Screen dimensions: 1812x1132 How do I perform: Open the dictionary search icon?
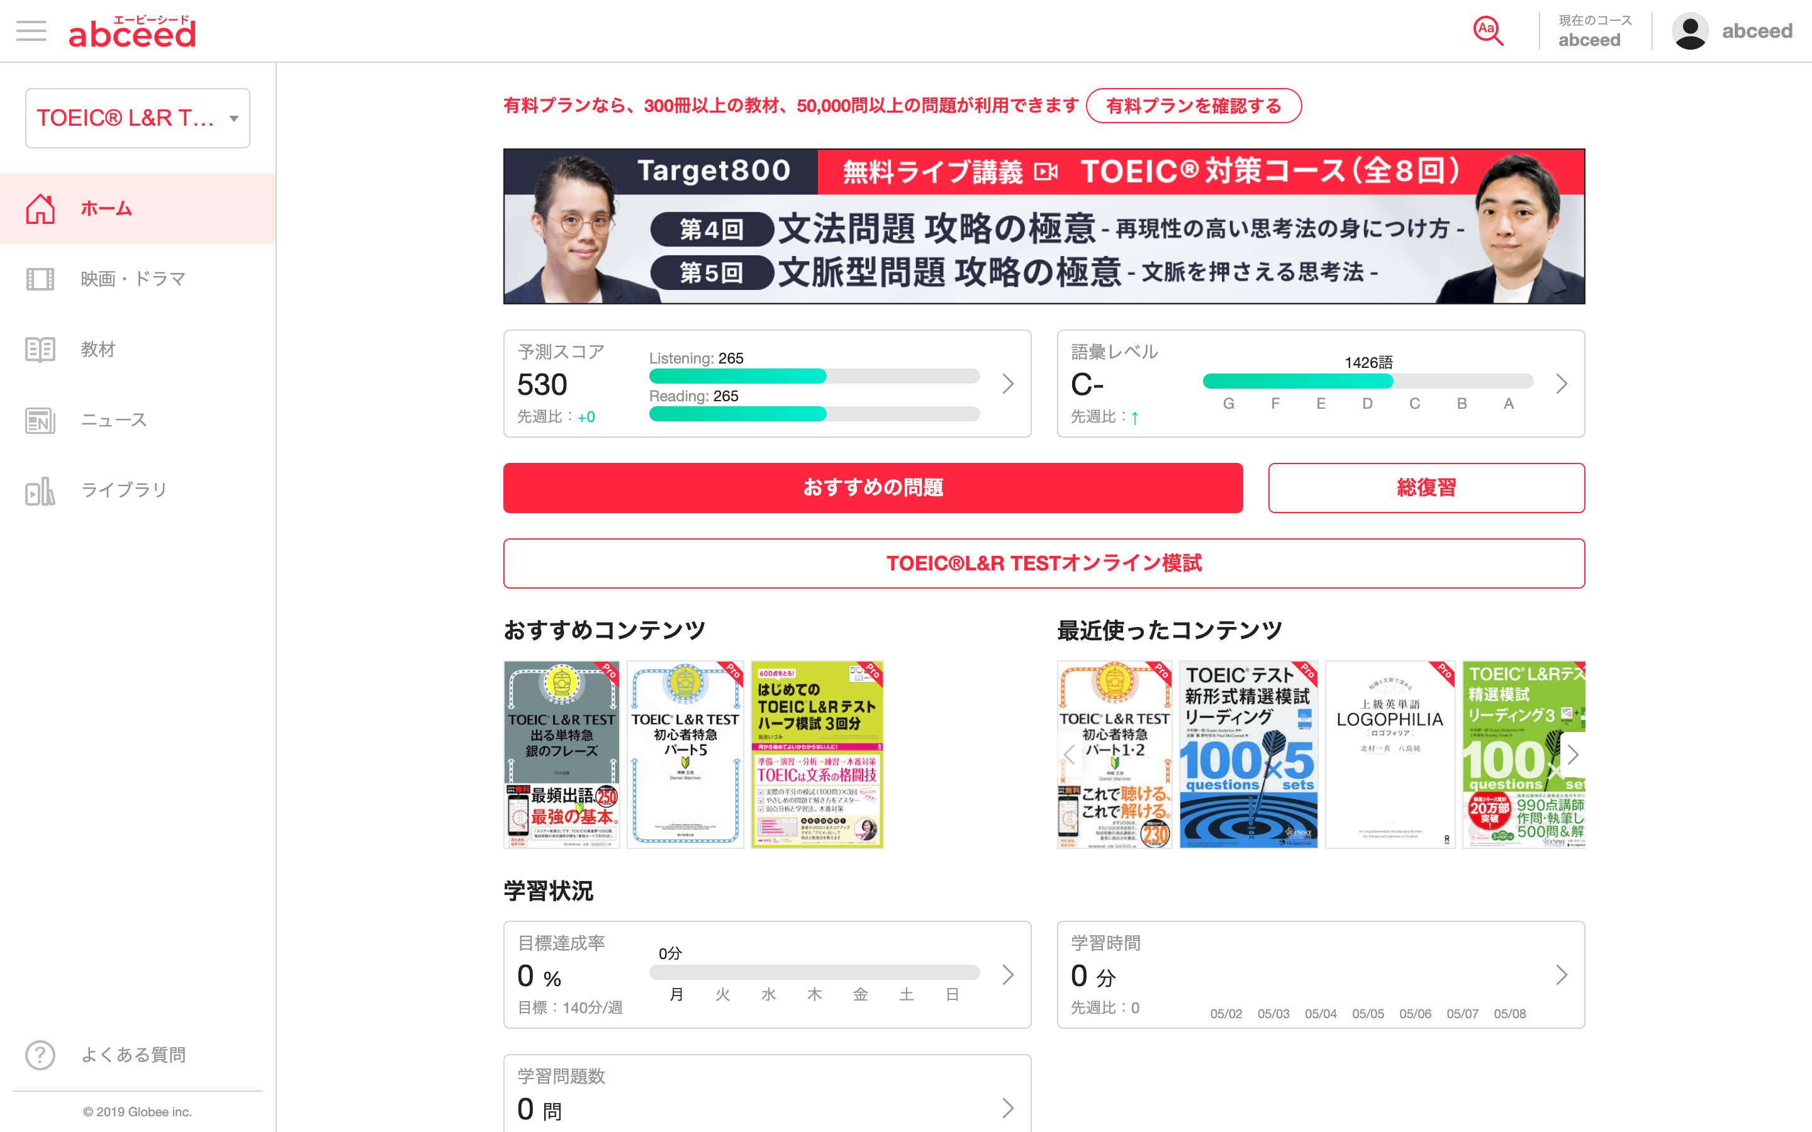coord(1488,31)
